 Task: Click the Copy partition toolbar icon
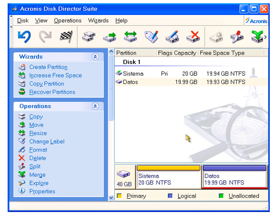89,37
